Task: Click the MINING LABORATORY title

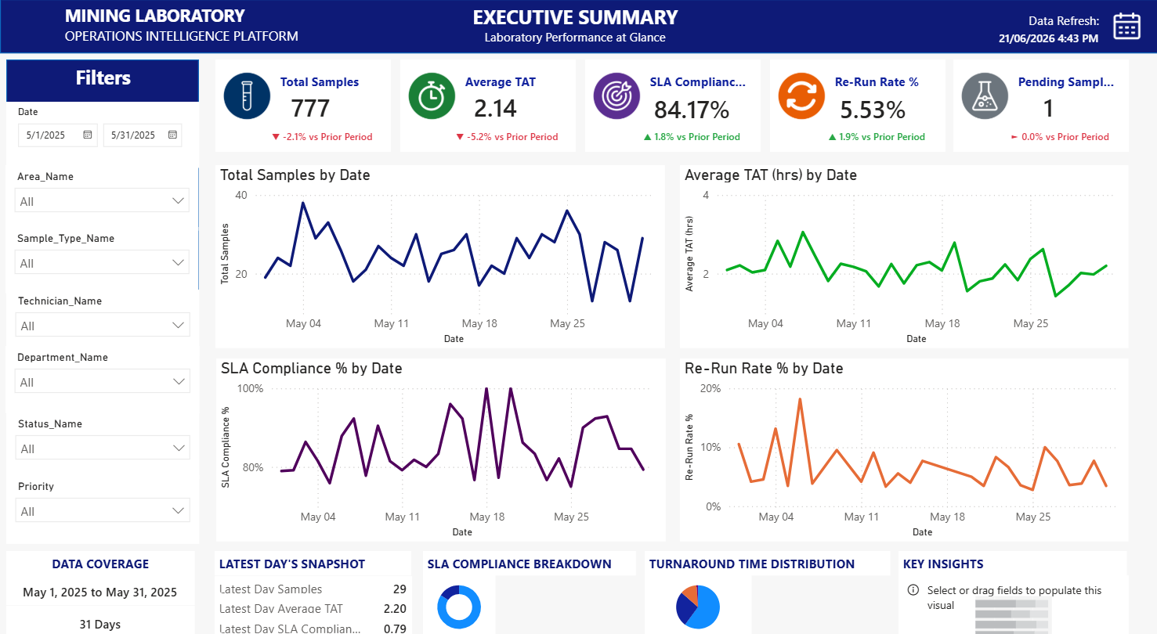Action: 155,16
